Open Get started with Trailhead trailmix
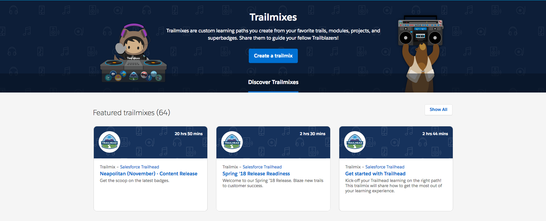Viewport: 546px width, 221px height. point(375,174)
